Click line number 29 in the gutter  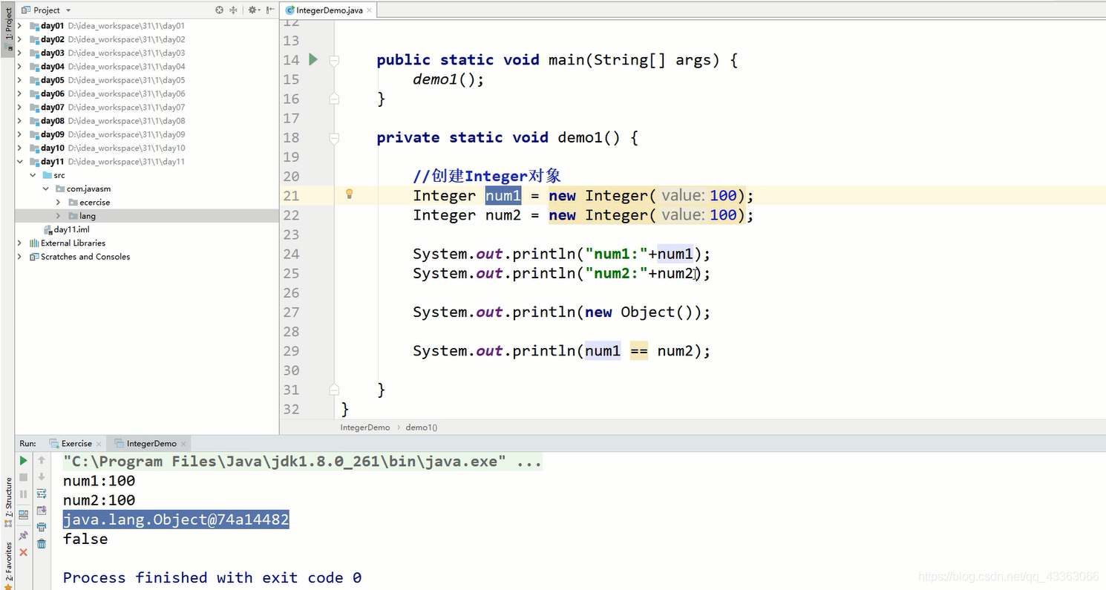tap(291, 351)
